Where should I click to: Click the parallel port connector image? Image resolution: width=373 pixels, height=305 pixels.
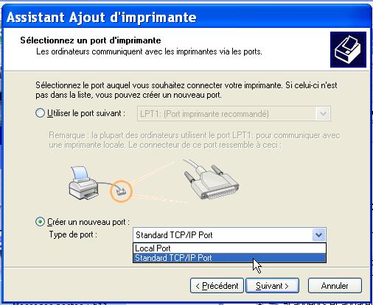(212, 179)
